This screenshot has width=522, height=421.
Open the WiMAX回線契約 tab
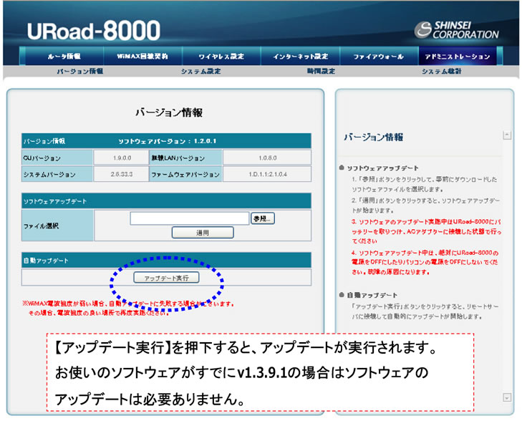click(x=142, y=57)
